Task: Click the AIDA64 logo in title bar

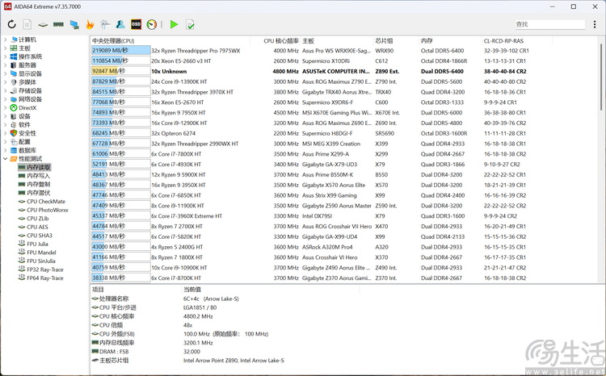Action: 7,6
